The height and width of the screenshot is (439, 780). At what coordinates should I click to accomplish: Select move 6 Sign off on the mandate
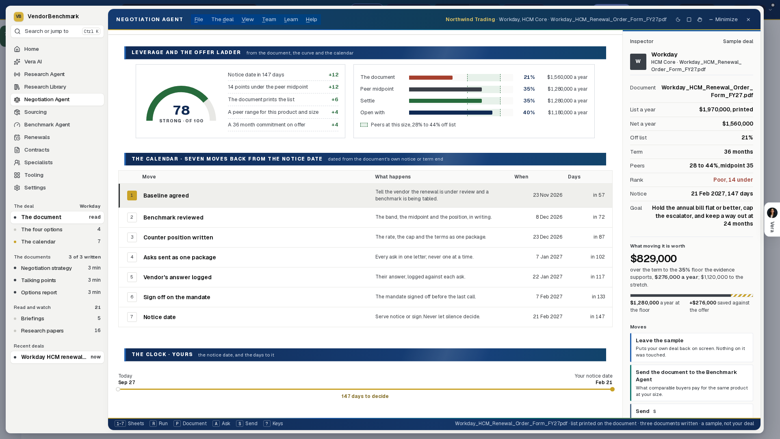click(x=365, y=297)
